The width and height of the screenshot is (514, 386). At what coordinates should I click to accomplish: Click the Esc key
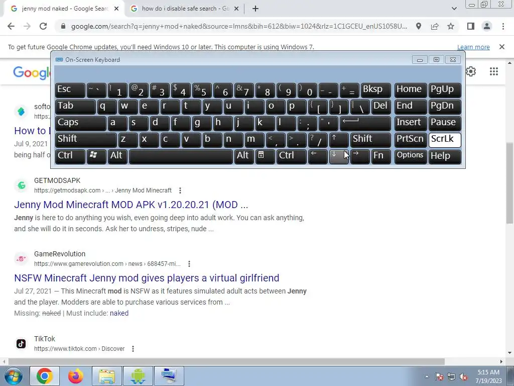pyautogui.click(x=70, y=90)
